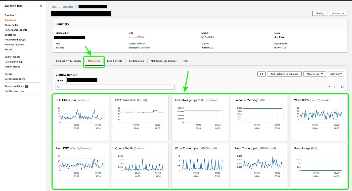Screen dimensions: 352x191
Task: Toggle the legend series color bar
Action: click(x=67, y=80)
